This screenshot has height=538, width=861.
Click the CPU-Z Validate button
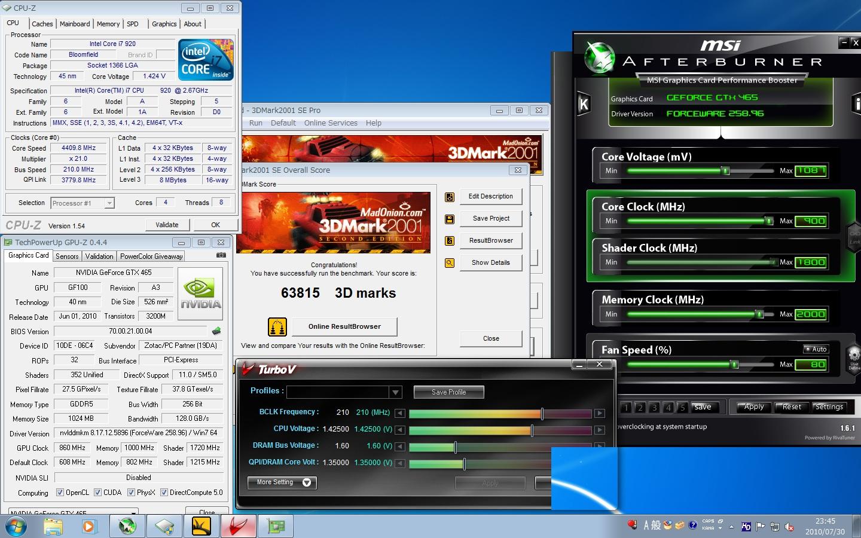coord(167,225)
